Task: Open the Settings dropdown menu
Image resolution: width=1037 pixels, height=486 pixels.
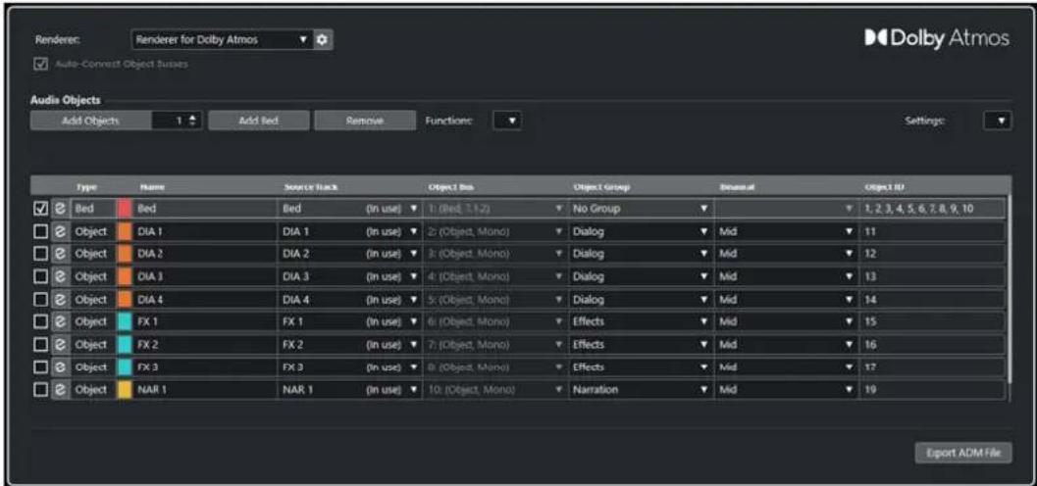Action: coord(998,121)
